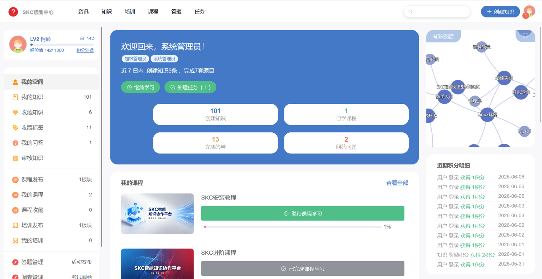Click the SKC安装教程 course progress bar

(292, 227)
